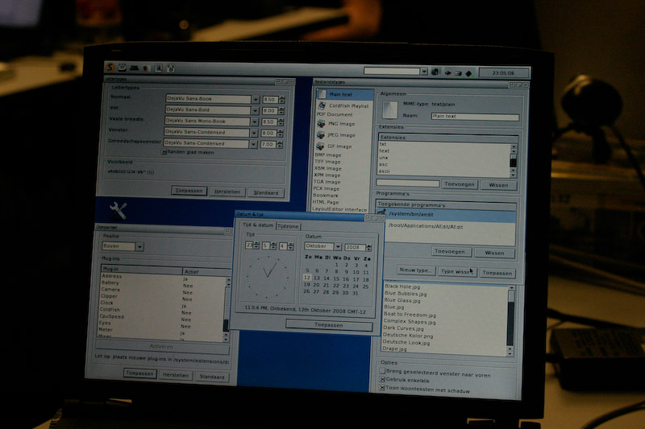Click the Naam field containing 'Plain text'
Image resolution: width=645 pixels, height=429 pixels.
click(475, 117)
